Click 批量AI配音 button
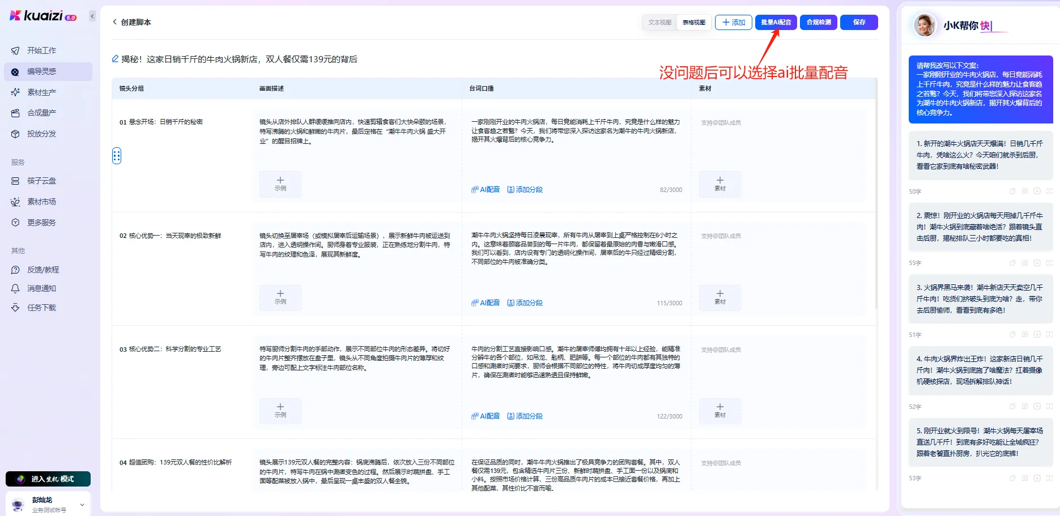 coord(776,23)
